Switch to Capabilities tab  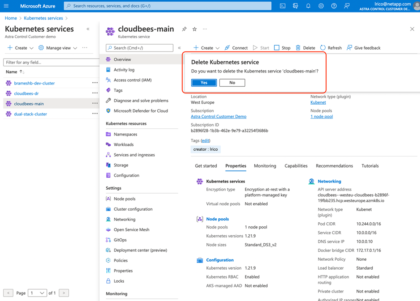coord(296,166)
